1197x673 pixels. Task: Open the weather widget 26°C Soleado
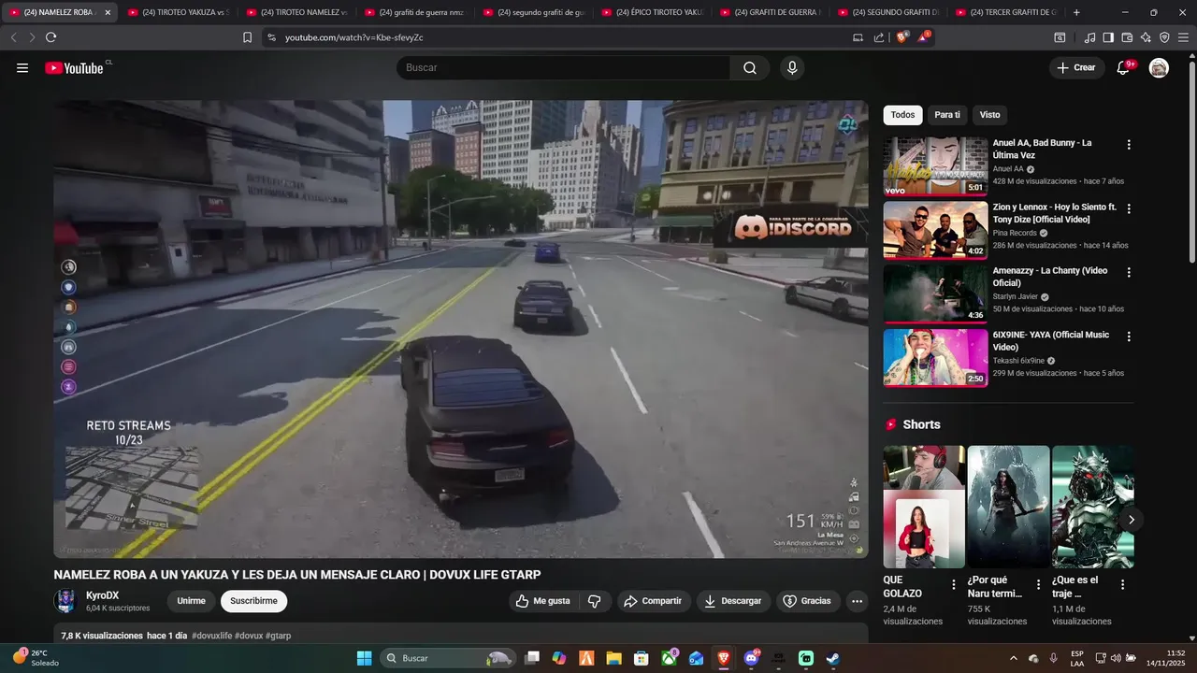pos(37,658)
